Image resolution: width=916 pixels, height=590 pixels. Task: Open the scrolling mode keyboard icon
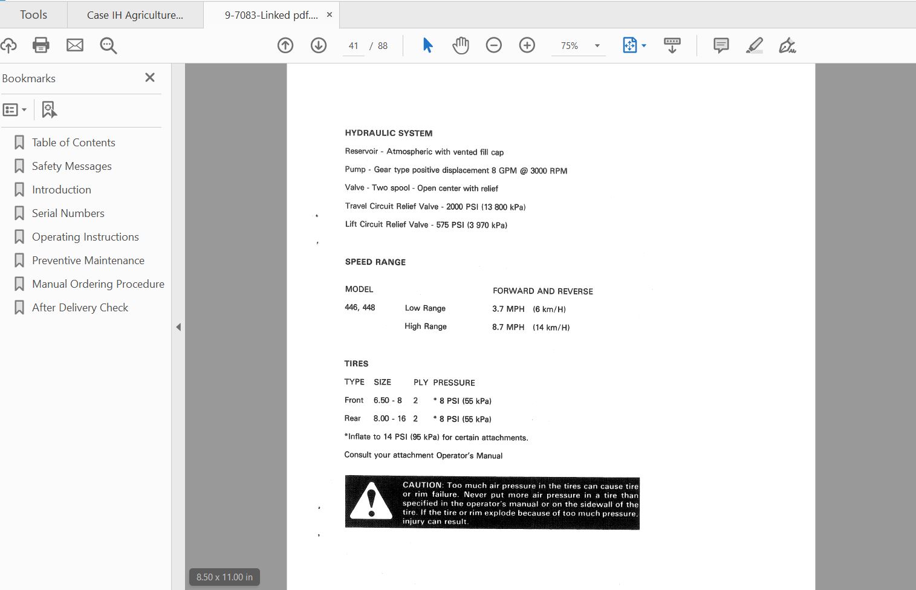click(672, 45)
